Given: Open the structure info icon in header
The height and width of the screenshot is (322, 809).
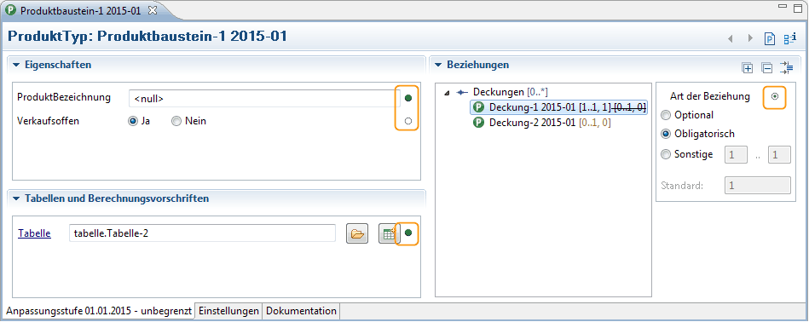Looking at the screenshot, I should point(790,38).
